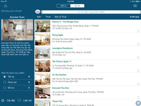Filter listings by Bán

tap(39, 17)
